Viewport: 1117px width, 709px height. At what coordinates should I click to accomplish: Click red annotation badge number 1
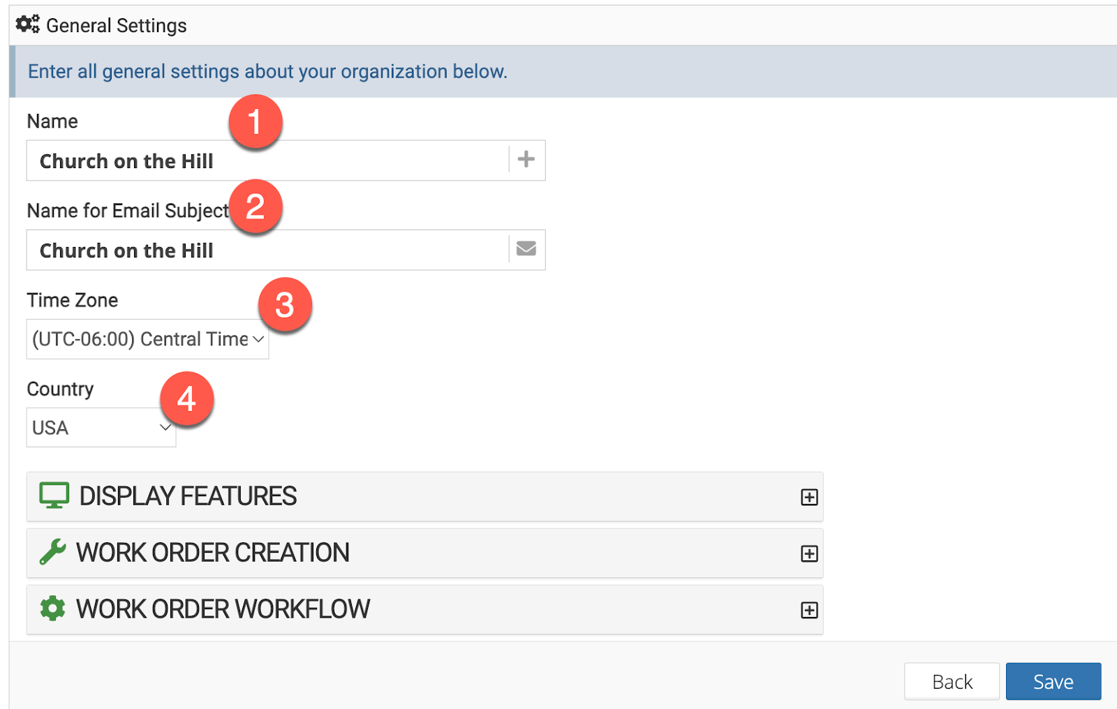click(x=255, y=121)
